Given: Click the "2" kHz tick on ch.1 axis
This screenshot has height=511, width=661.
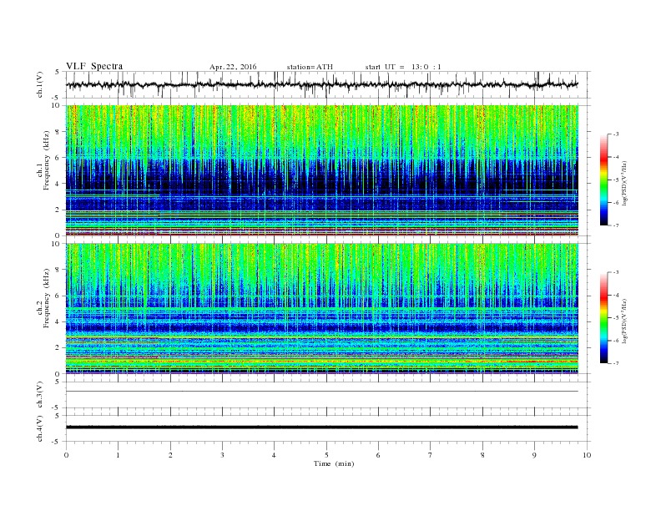Looking at the screenshot, I should (x=58, y=210).
